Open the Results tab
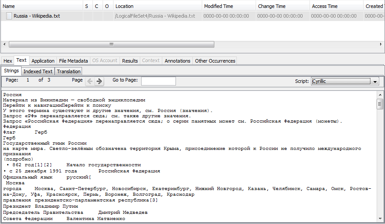385x224 pixels. (x=130, y=61)
